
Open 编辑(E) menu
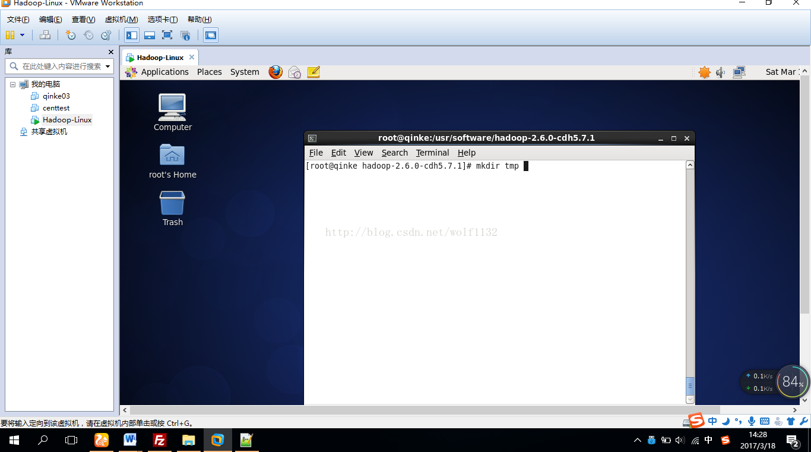50,20
